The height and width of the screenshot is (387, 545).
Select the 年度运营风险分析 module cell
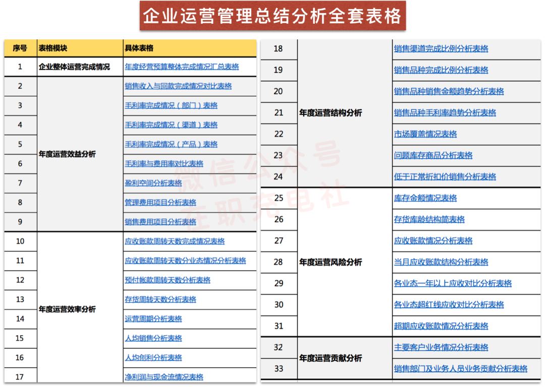[331, 262]
